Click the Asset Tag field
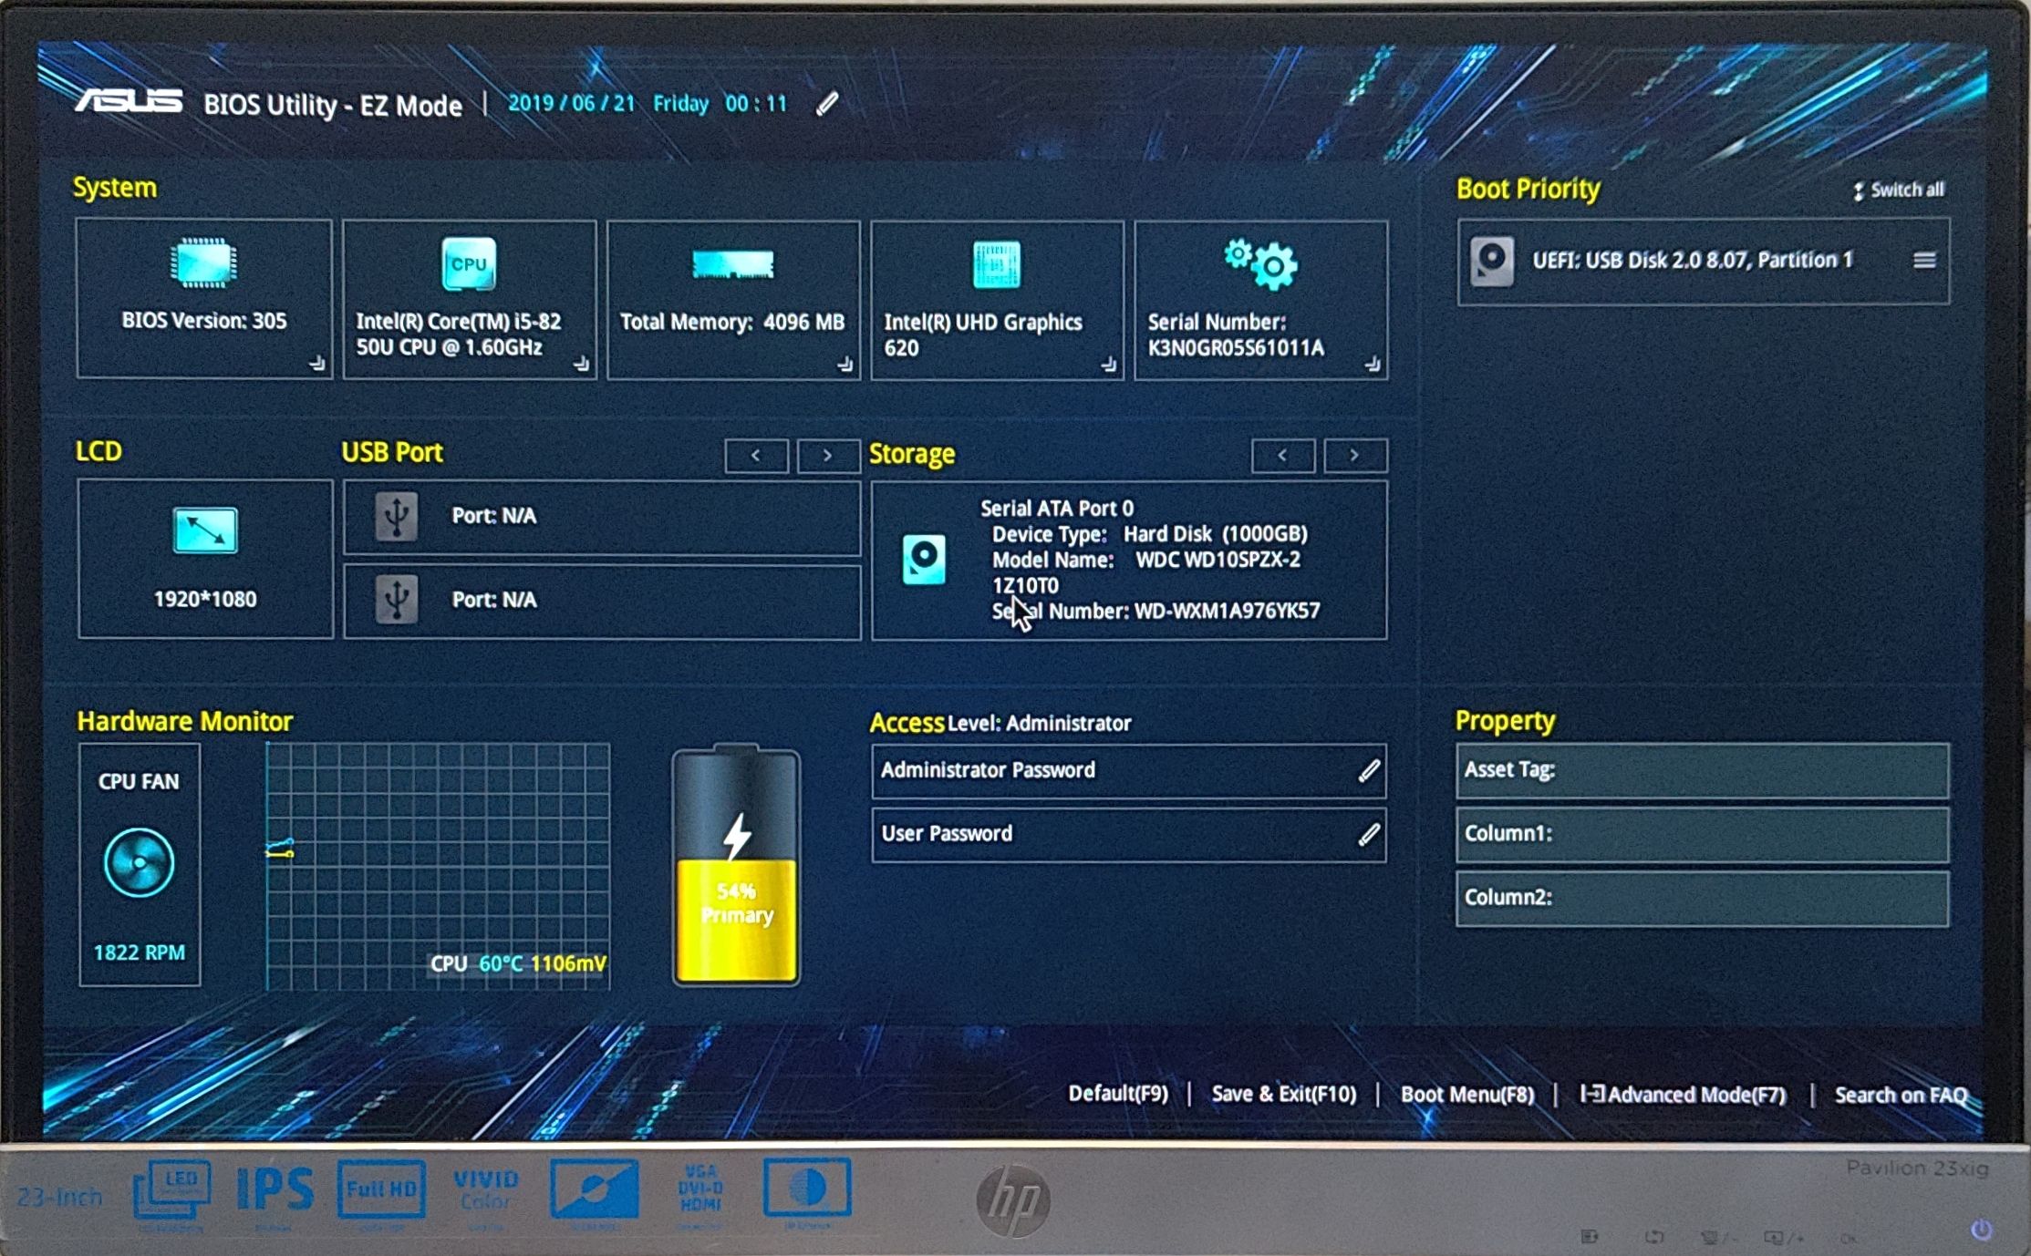The height and width of the screenshot is (1256, 2031). (1703, 770)
